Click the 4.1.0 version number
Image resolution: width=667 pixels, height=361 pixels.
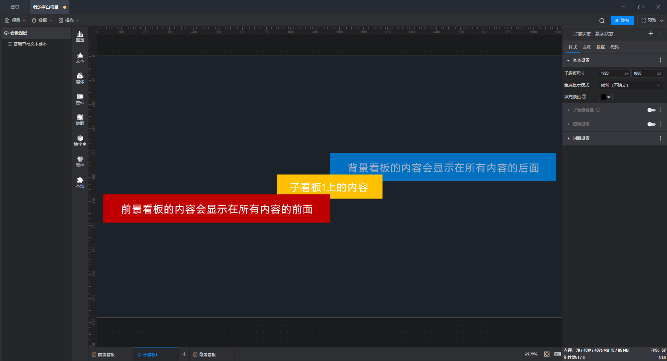pyautogui.click(x=662, y=358)
